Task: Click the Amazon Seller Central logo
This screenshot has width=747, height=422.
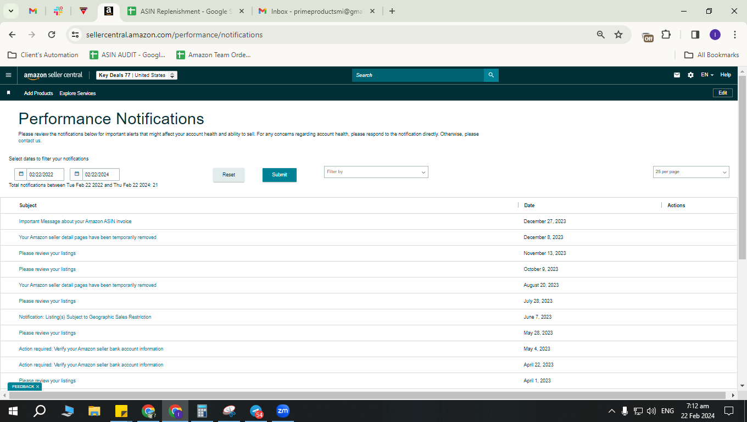Action: coord(53,75)
